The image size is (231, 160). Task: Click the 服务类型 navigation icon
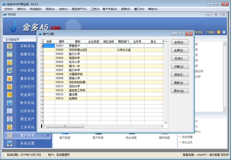pyautogui.click(x=164, y=134)
